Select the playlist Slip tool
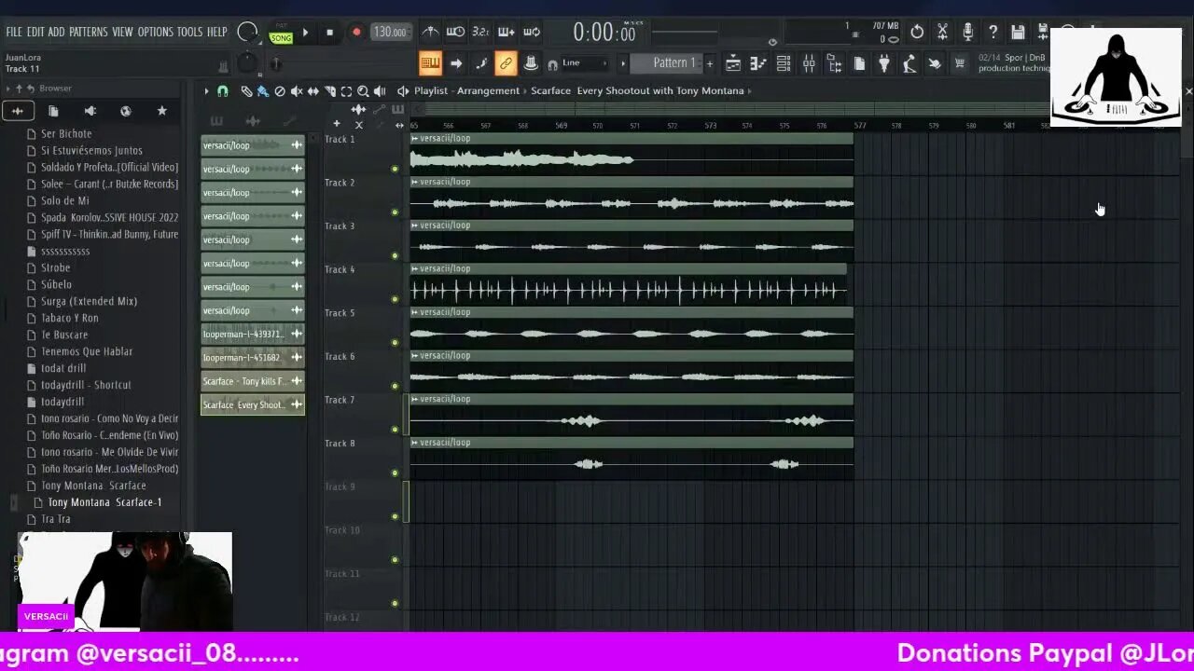This screenshot has width=1194, height=671. (x=313, y=90)
